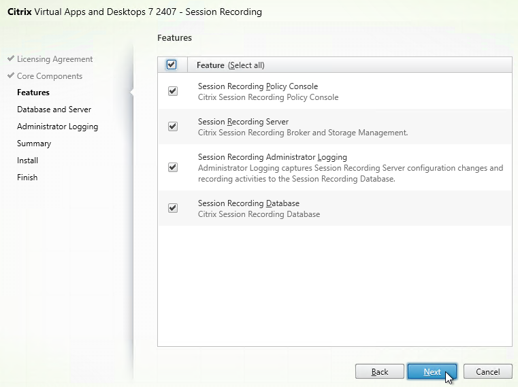Uncheck Session Recording Server checkbox
This screenshot has height=387, width=518.
[173, 127]
